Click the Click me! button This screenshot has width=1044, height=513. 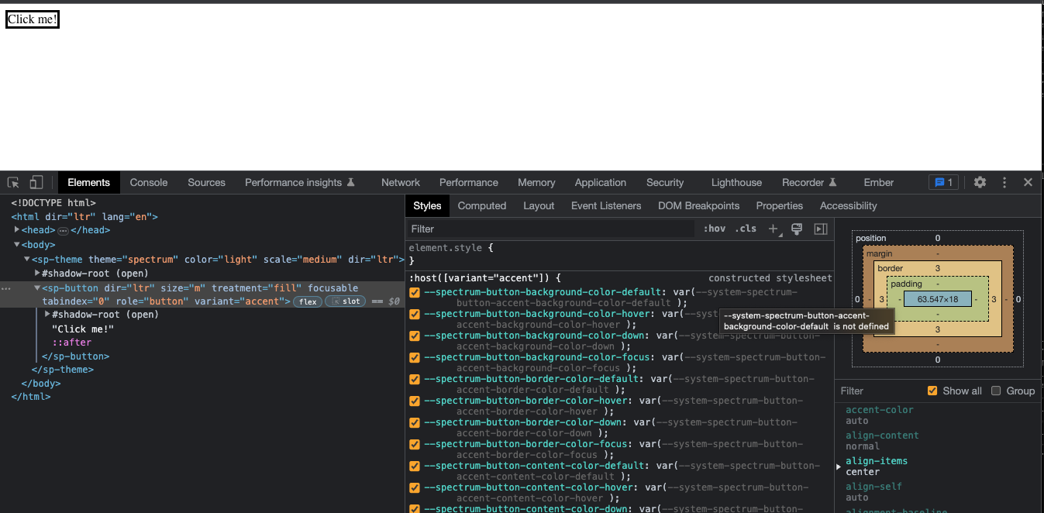coord(32,19)
